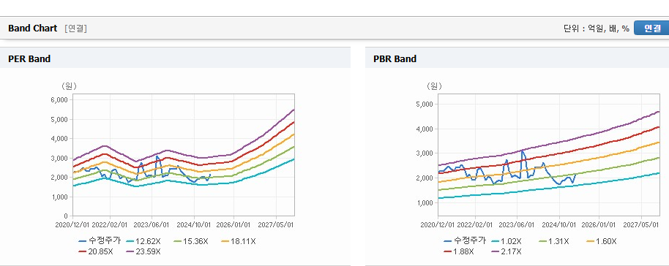Screen dimensions: 669x266
Task: Toggle the 1.31X legend series
Action: tap(554, 241)
